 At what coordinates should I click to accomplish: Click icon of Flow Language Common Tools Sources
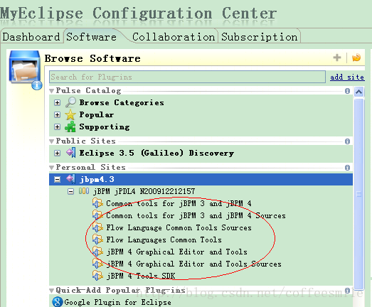(97, 227)
